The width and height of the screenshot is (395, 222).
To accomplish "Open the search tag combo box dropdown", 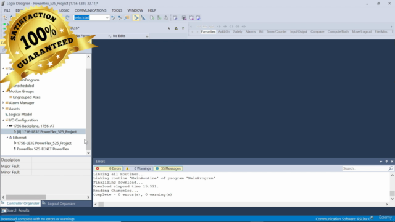I will (x=107, y=18).
